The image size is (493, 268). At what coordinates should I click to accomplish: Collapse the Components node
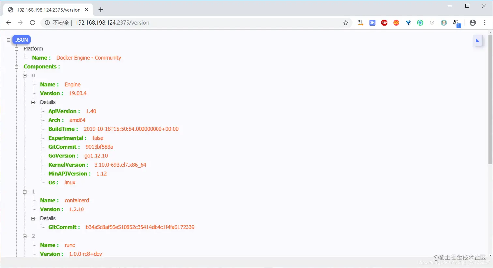point(17,67)
